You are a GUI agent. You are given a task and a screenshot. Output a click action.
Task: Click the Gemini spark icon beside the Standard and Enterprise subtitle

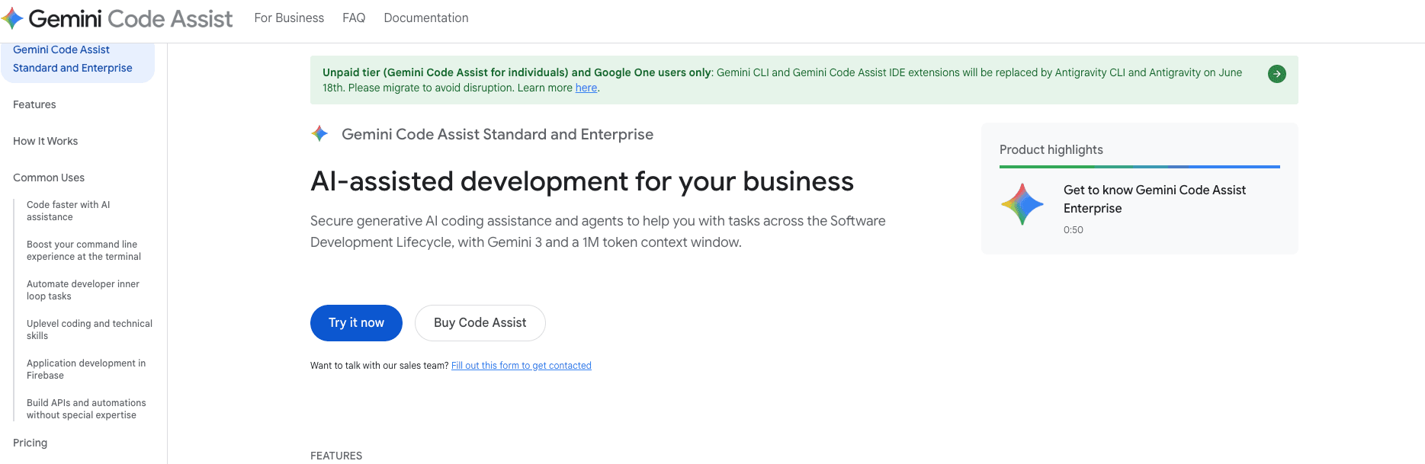[319, 134]
